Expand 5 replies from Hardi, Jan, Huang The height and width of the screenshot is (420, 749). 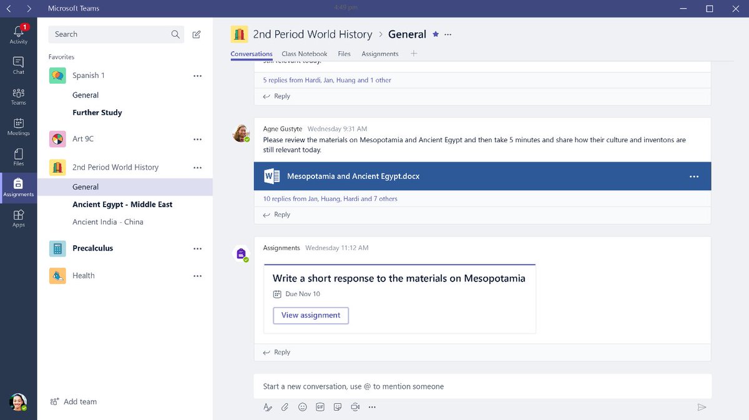(x=327, y=81)
